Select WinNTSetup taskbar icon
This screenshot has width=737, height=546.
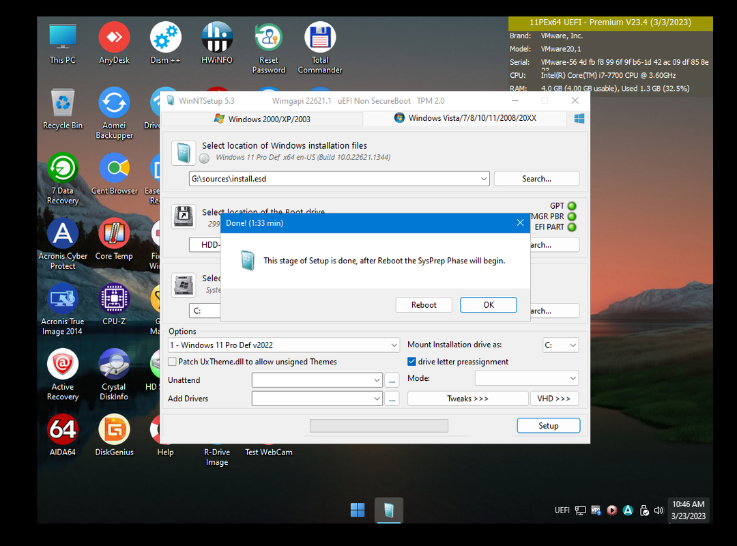[389, 510]
